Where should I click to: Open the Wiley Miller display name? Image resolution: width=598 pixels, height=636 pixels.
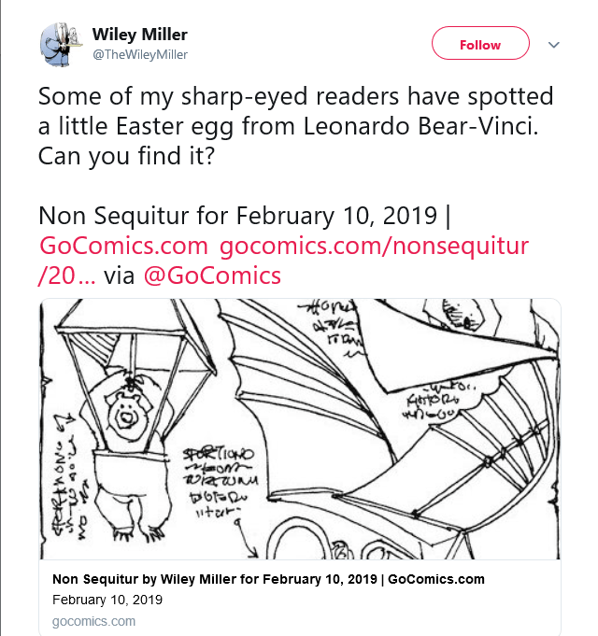pos(139,35)
